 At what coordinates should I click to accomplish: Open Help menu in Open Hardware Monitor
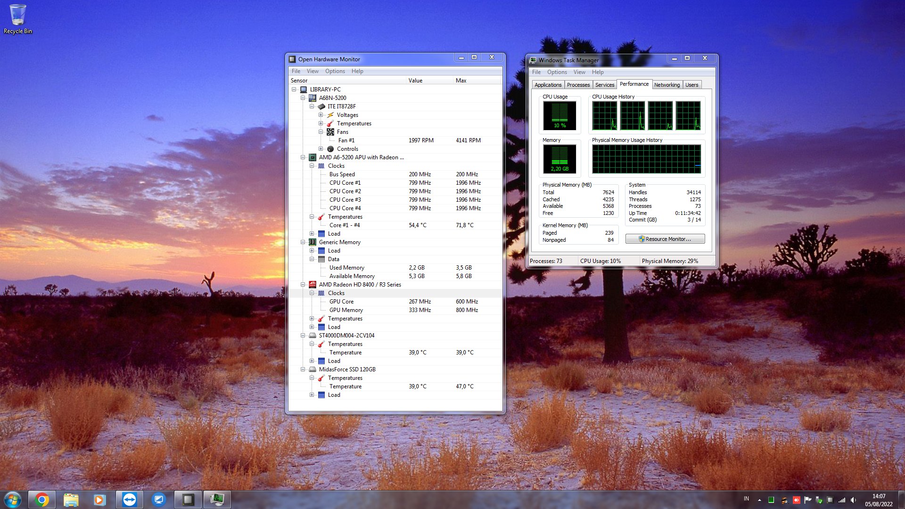click(x=357, y=71)
